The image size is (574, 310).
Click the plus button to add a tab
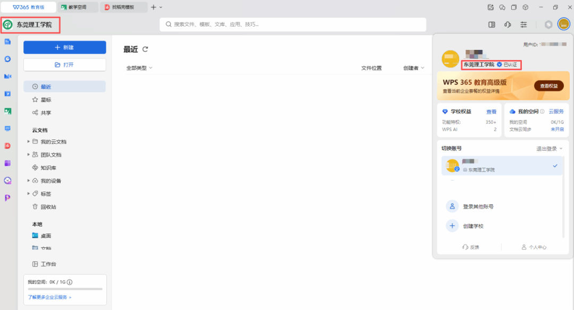[x=154, y=7]
